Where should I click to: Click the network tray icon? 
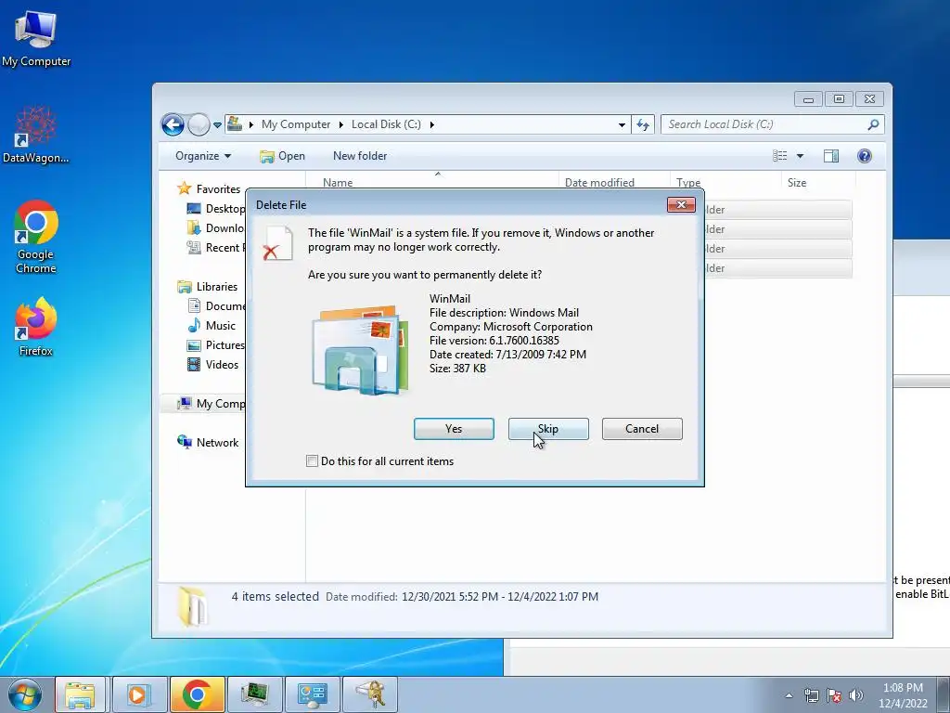point(811,695)
